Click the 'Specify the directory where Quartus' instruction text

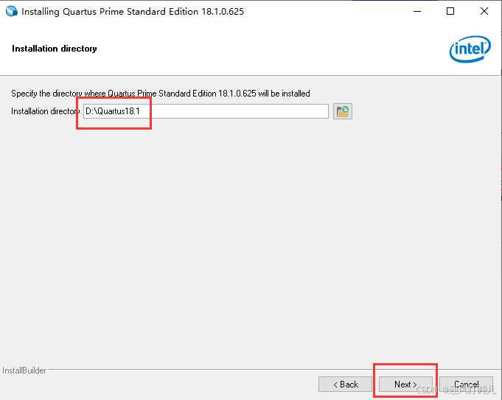(161, 94)
